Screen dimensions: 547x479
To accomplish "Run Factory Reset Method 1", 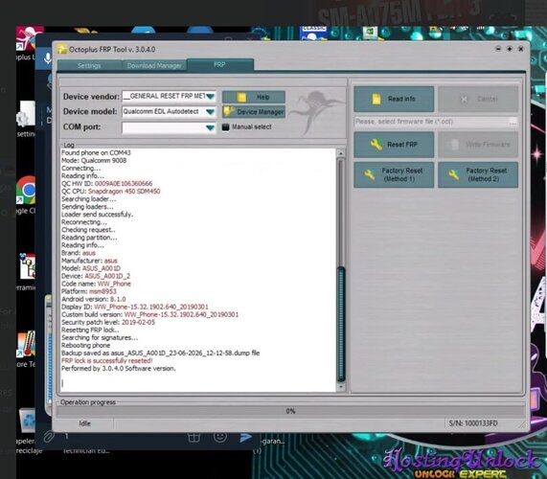I will click(394, 174).
